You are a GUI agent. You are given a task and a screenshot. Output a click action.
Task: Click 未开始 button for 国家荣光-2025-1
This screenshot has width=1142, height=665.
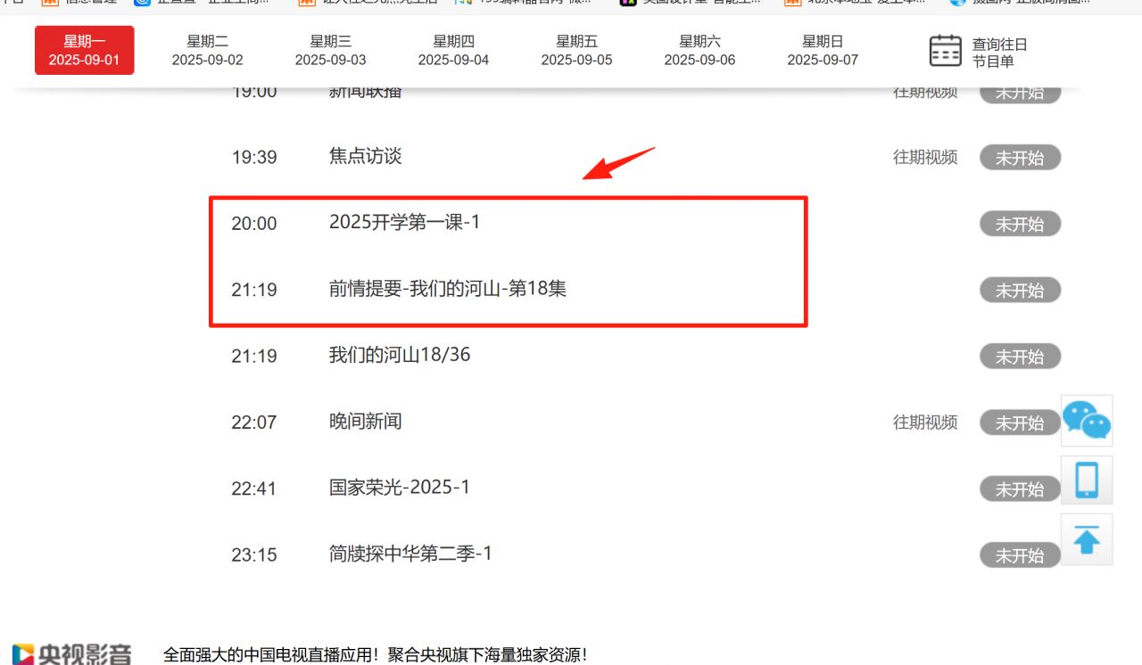pyautogui.click(x=1020, y=489)
